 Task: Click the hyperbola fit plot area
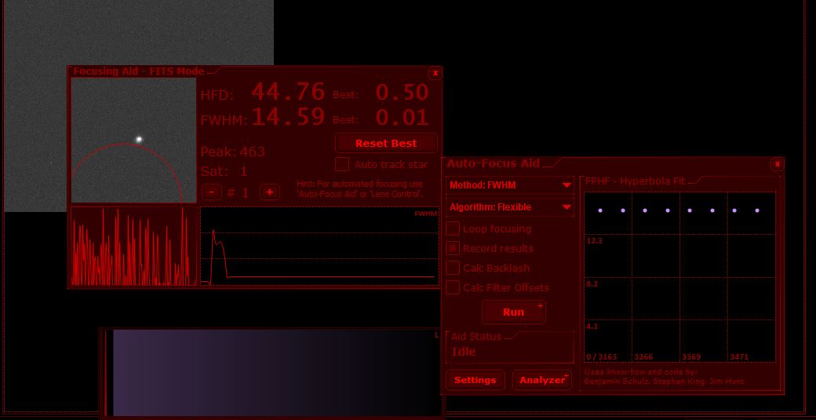[679, 277]
